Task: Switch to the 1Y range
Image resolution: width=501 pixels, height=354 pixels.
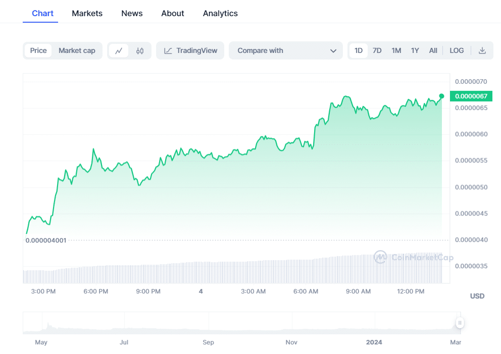Action: [415, 50]
